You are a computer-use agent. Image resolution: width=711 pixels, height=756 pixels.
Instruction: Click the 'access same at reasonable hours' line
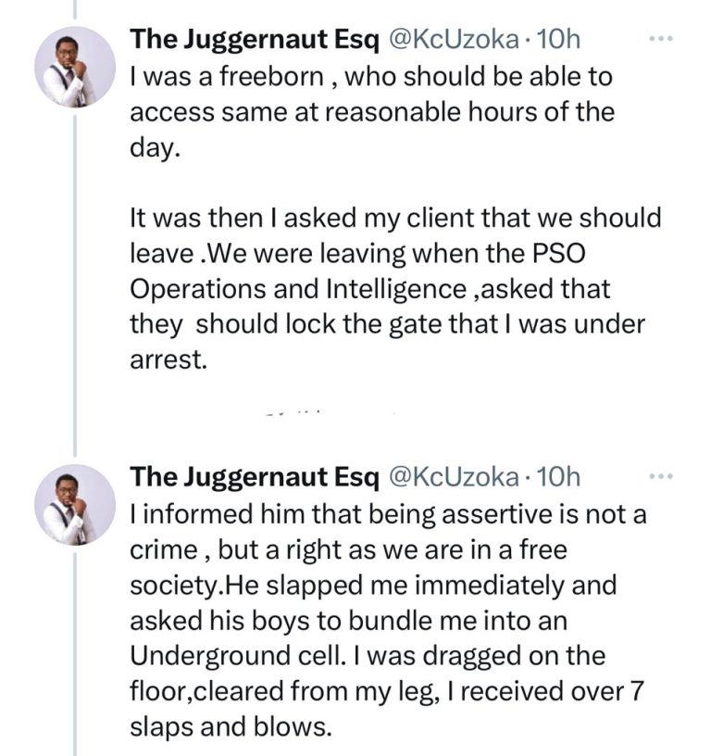point(370,112)
